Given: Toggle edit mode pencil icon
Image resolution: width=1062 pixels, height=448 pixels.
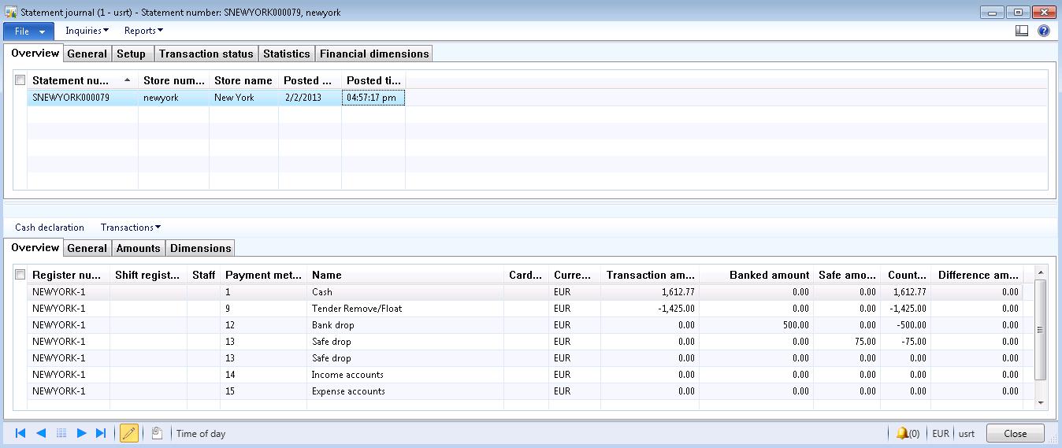Looking at the screenshot, I should pos(129,433).
